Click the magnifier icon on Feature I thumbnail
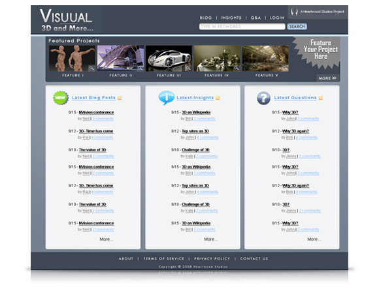This screenshot has height=300, width=379. [x=91, y=68]
